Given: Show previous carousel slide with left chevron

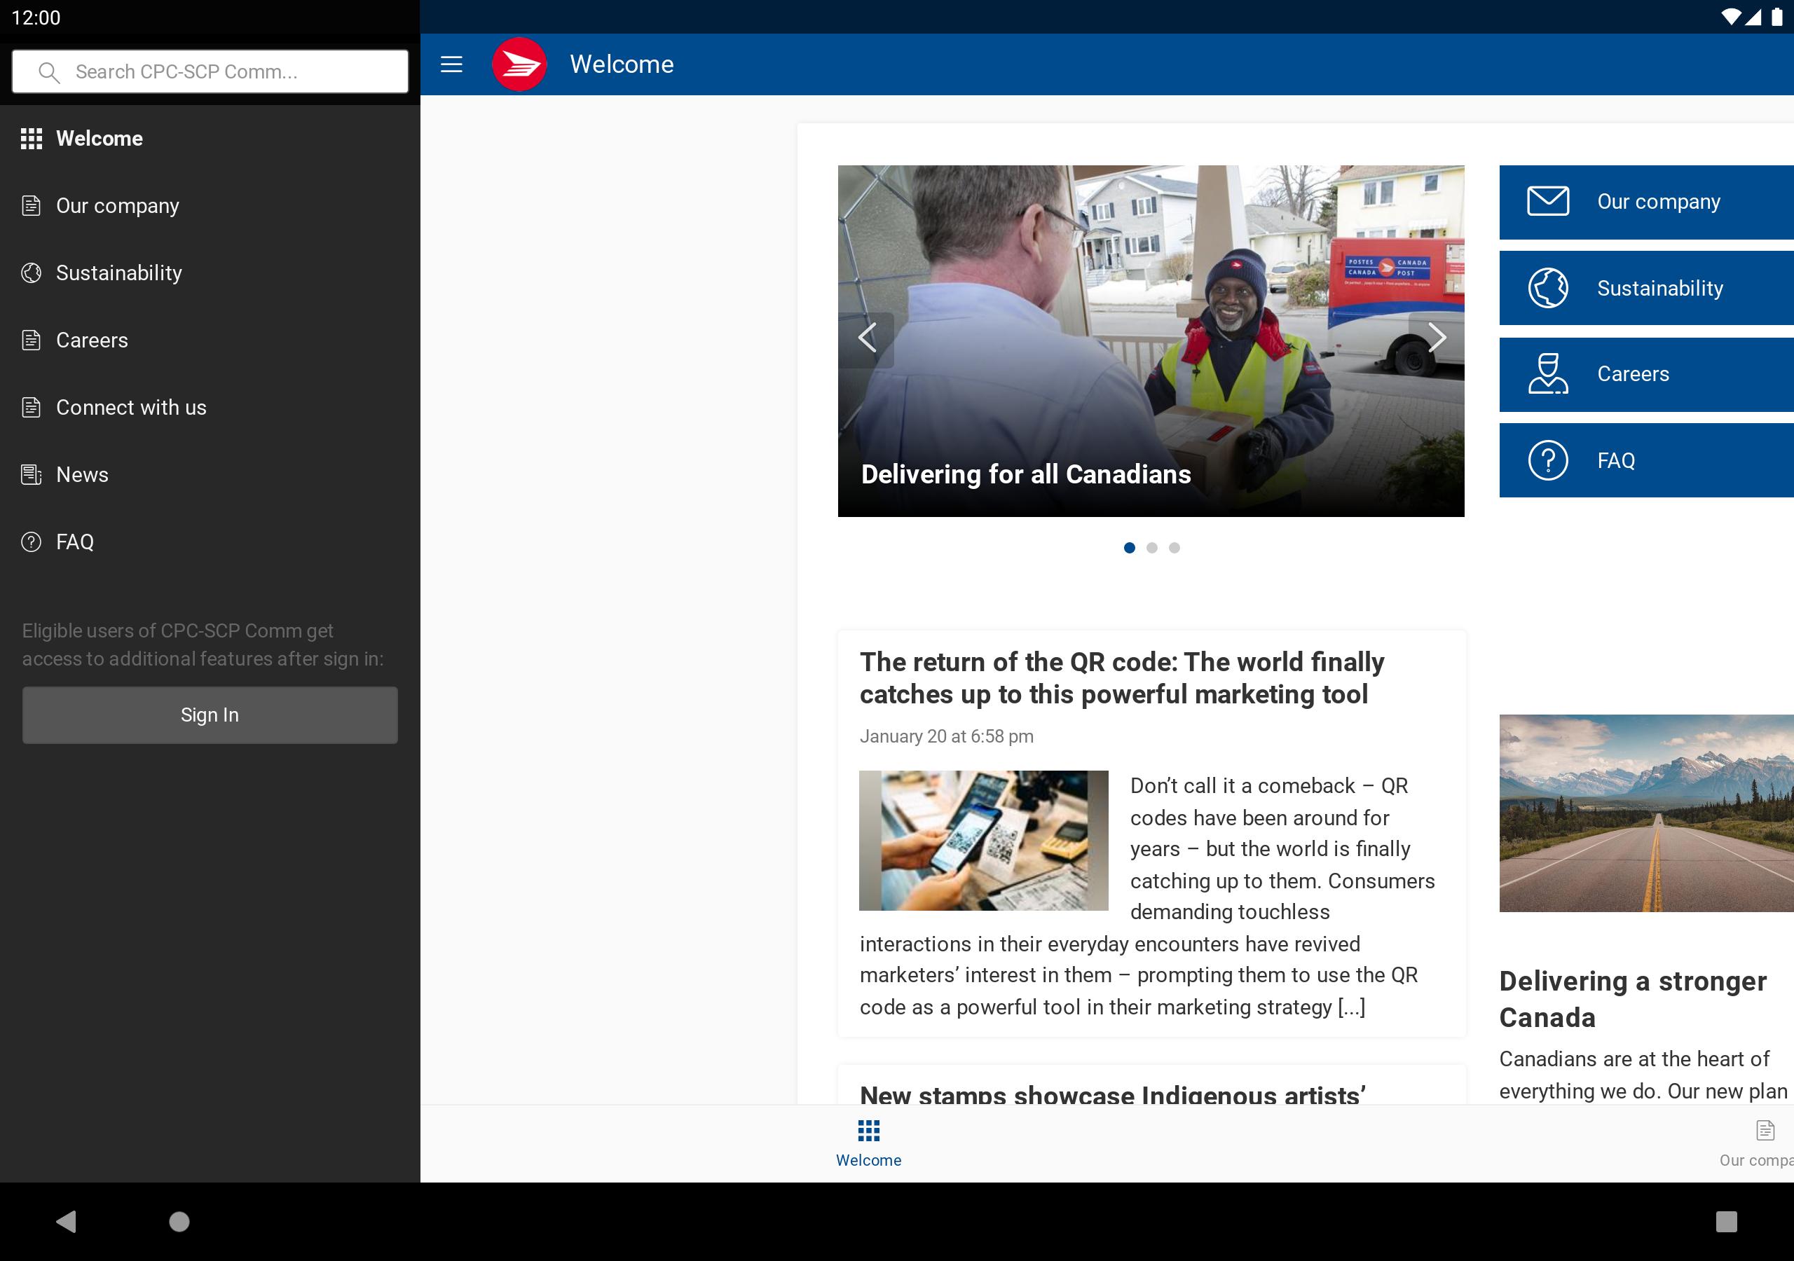Looking at the screenshot, I should (867, 338).
